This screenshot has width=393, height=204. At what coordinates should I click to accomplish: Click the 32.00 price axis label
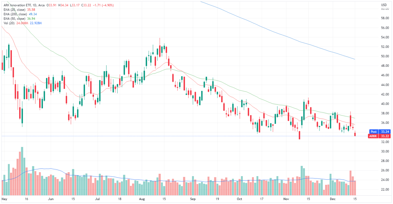pos(385,142)
